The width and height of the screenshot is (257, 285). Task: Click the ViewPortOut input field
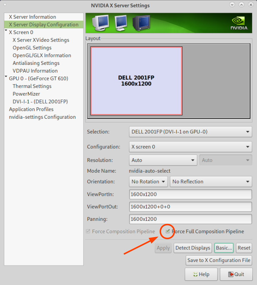(x=190, y=207)
